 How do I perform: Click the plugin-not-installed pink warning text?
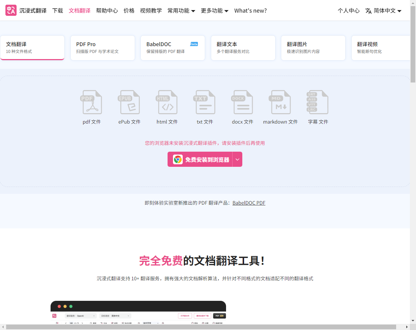tap(205, 143)
